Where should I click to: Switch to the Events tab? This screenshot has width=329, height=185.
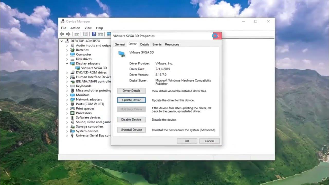pyautogui.click(x=157, y=44)
